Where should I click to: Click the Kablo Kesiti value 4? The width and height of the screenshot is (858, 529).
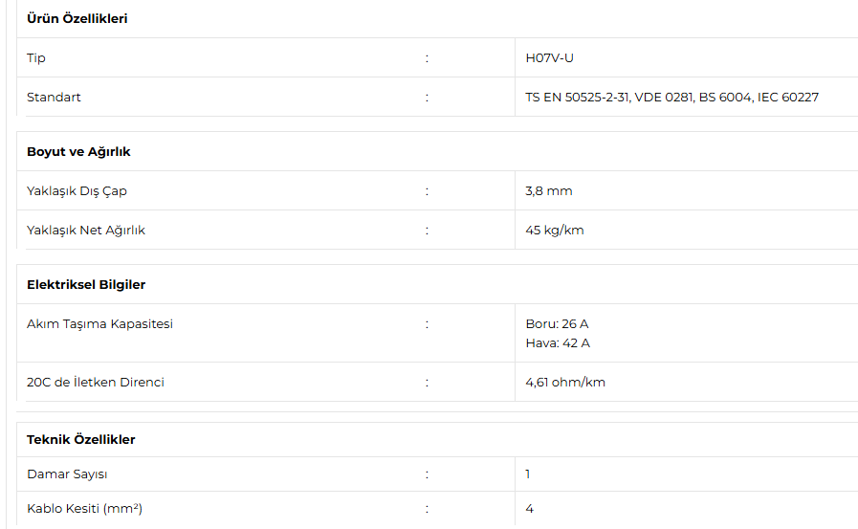click(x=529, y=509)
